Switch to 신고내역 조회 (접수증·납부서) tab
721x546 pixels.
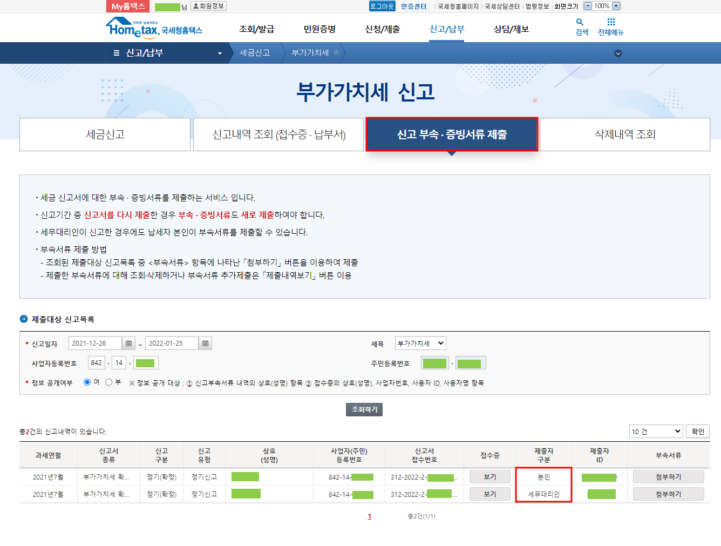pos(278,134)
